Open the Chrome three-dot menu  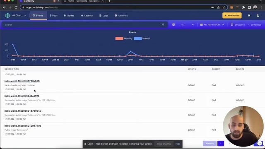coord(261,7)
